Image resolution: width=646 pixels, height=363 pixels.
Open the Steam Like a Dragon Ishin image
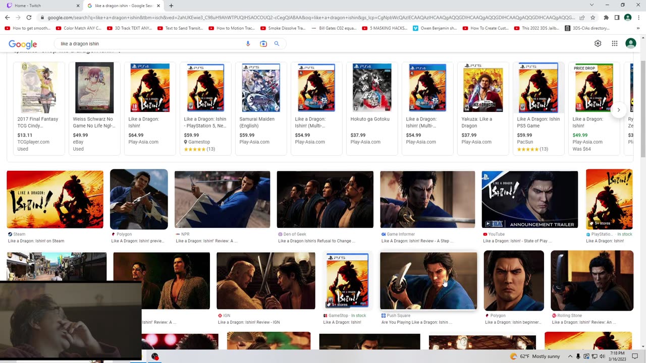tap(55, 200)
